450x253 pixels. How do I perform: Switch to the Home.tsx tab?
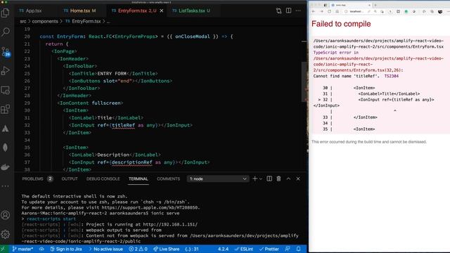point(79,11)
